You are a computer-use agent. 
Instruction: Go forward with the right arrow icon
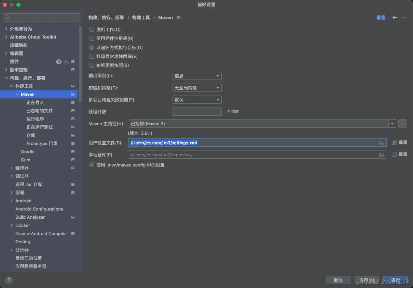[x=404, y=17]
